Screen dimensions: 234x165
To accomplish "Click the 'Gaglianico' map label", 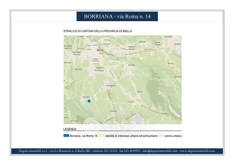I will [x=100, y=68].
